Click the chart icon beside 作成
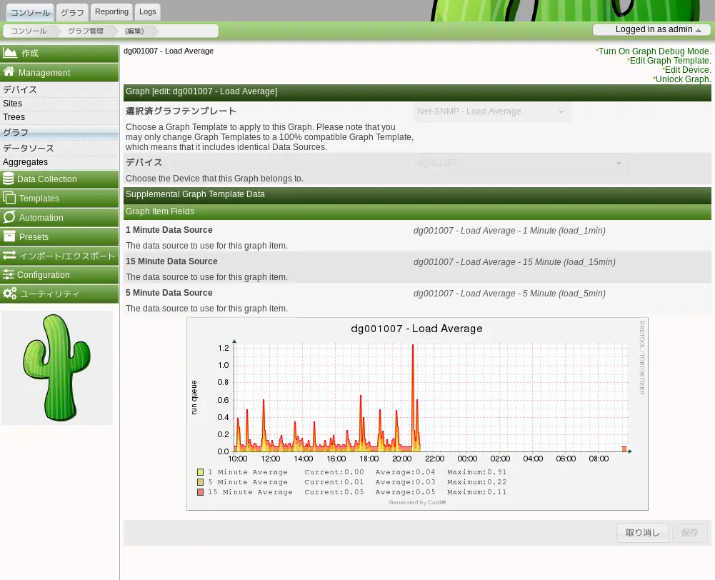The height and width of the screenshot is (580, 715). coord(10,53)
